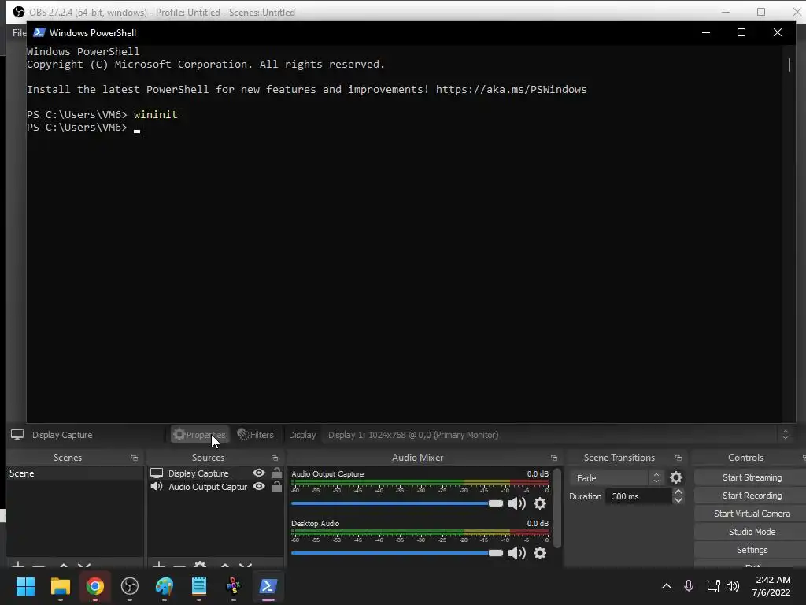Enable Studio Mode
The width and height of the screenshot is (806, 605).
click(752, 532)
